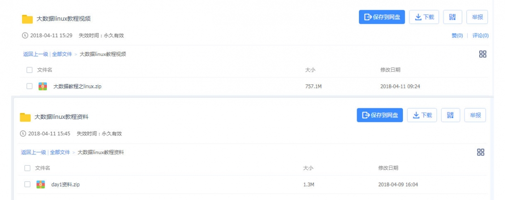
Task: Click QR code icon for 大数据linux教程视频
Action: [453, 17]
